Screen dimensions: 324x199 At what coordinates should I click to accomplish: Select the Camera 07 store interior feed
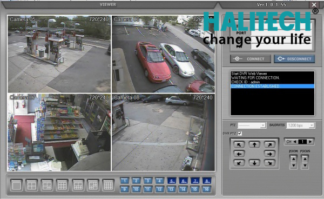pos(59,132)
